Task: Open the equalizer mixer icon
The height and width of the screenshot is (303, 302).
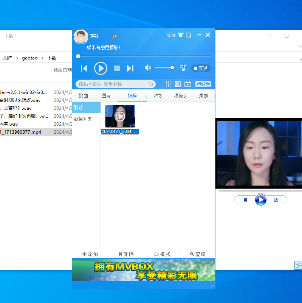Action: [x=168, y=84]
